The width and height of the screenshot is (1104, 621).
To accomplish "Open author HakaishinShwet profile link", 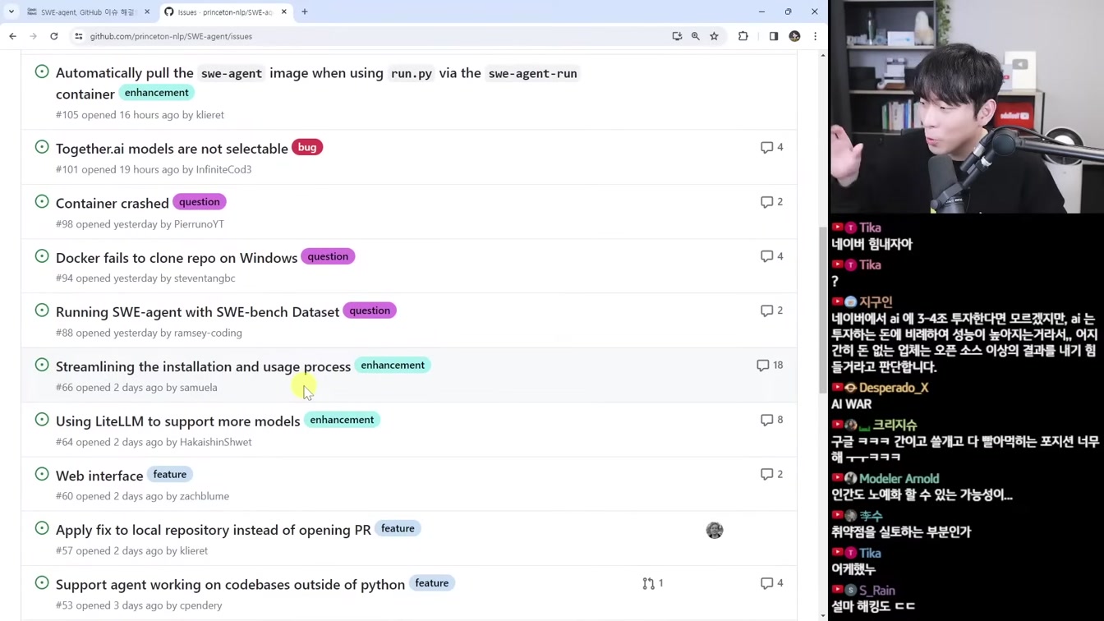I will coord(216,442).
